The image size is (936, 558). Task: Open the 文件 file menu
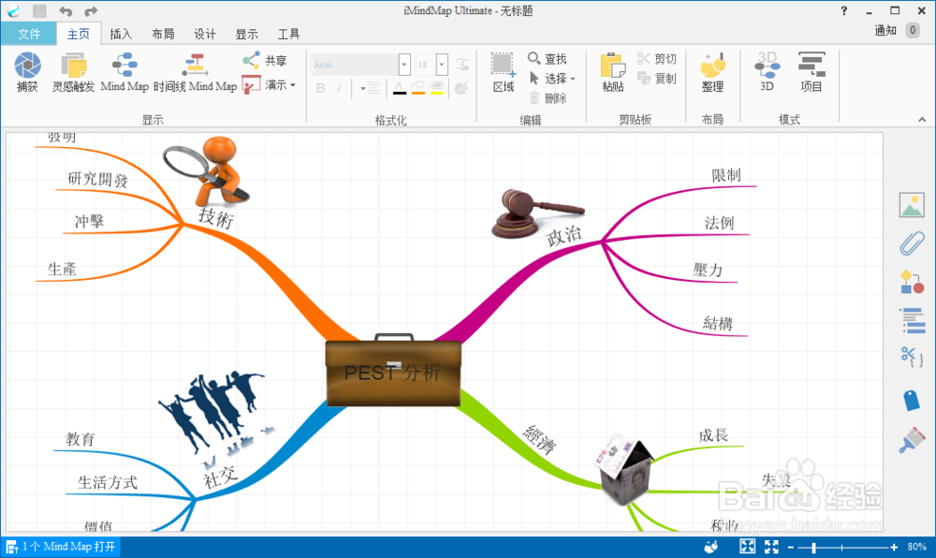(29, 34)
